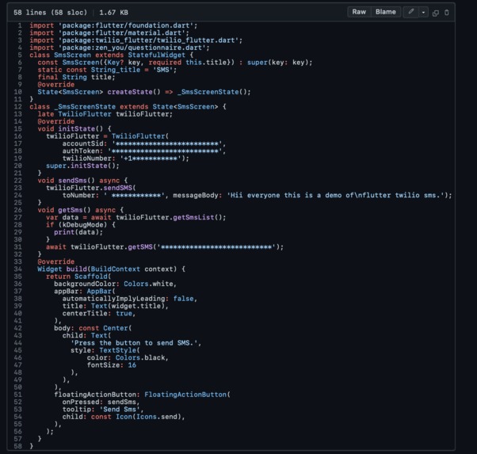The width and height of the screenshot is (477, 454).
Task: Select line number 22
Action: pos(17,181)
